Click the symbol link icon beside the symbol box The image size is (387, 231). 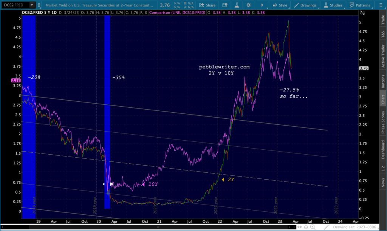coord(39,5)
